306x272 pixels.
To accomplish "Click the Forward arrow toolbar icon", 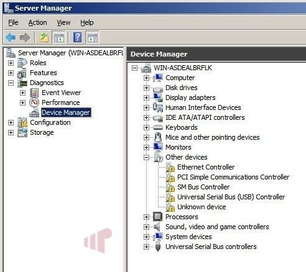I will pos(25,37).
